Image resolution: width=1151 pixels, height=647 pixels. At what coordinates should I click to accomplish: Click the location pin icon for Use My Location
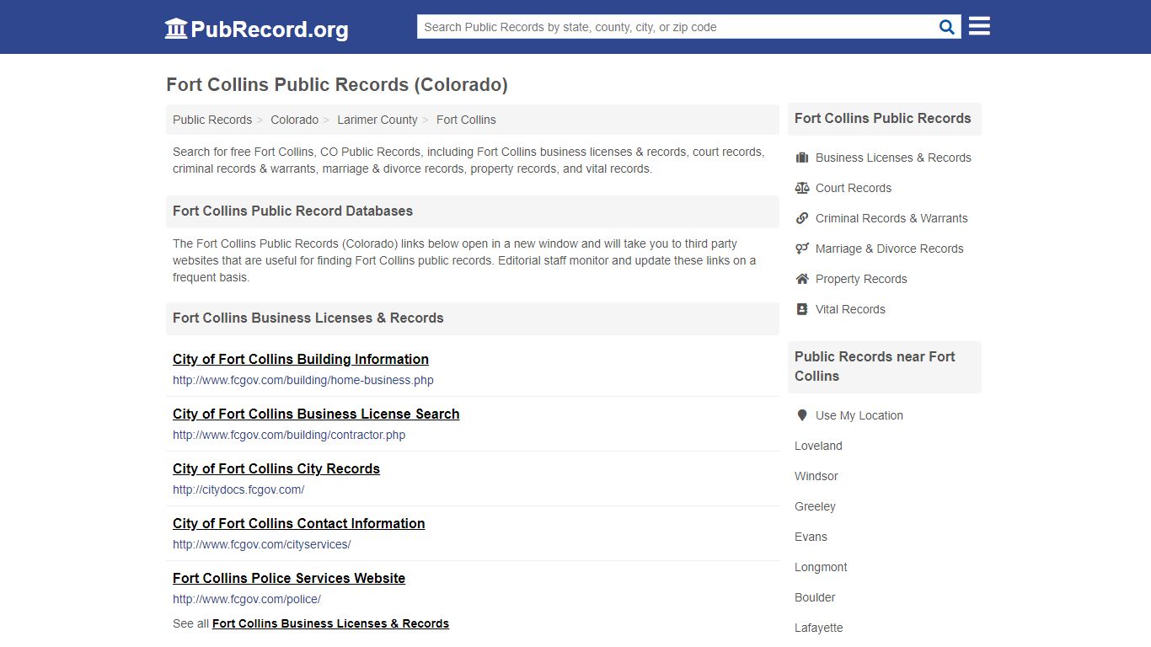[x=802, y=415]
